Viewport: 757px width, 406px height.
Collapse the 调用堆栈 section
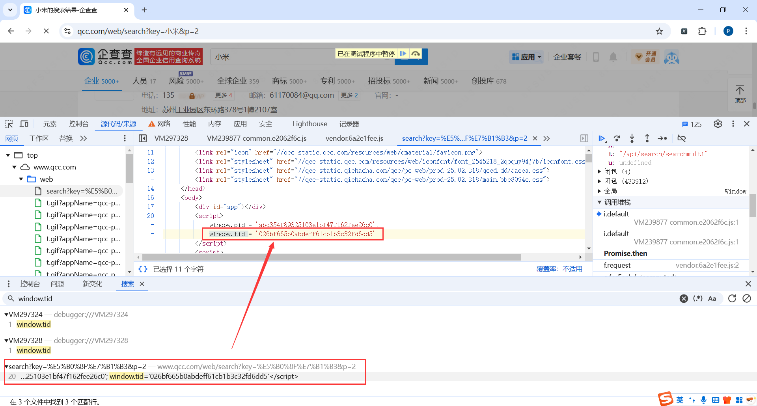tap(599, 202)
